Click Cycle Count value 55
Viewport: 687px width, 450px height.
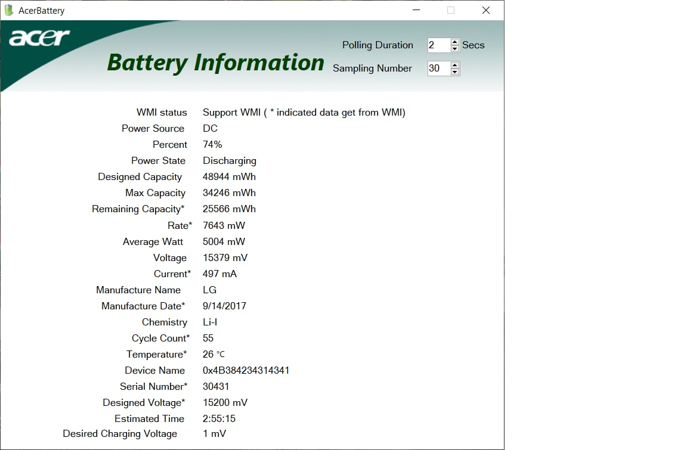[x=208, y=339]
